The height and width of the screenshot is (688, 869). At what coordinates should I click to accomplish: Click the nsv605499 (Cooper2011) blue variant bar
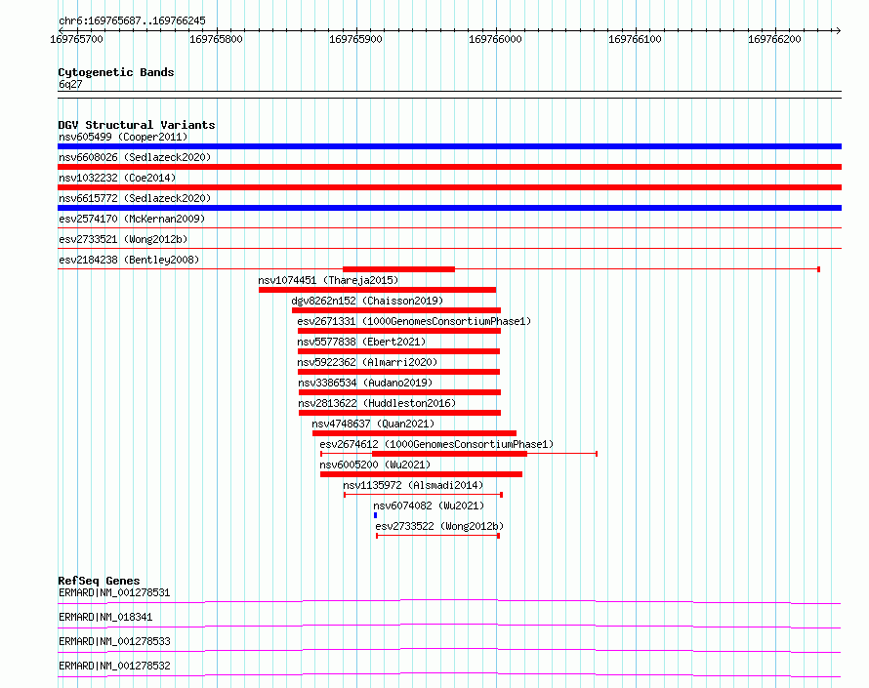[449, 146]
